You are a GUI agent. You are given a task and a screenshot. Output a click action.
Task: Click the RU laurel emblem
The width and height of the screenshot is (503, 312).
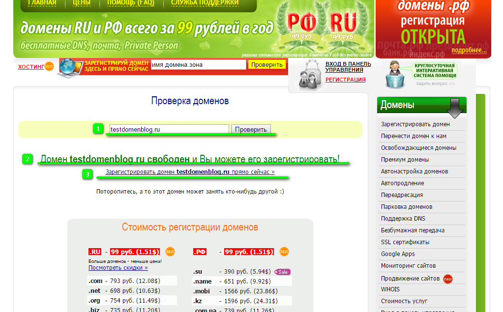pyautogui.click(x=344, y=26)
